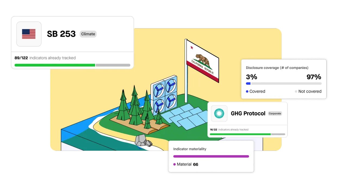This screenshot has width=337, height=188.
Task: Click the 16/22 indicators progress bar
Action: (247, 134)
